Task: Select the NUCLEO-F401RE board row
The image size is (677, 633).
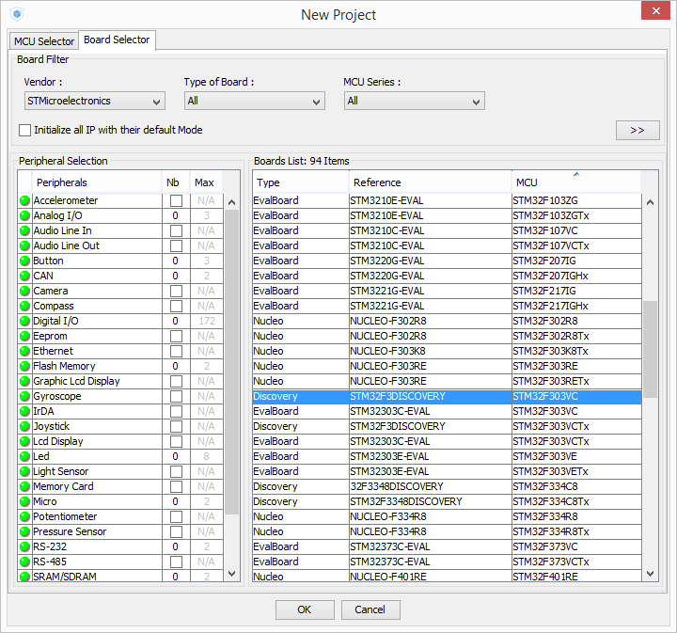Action: point(447,577)
